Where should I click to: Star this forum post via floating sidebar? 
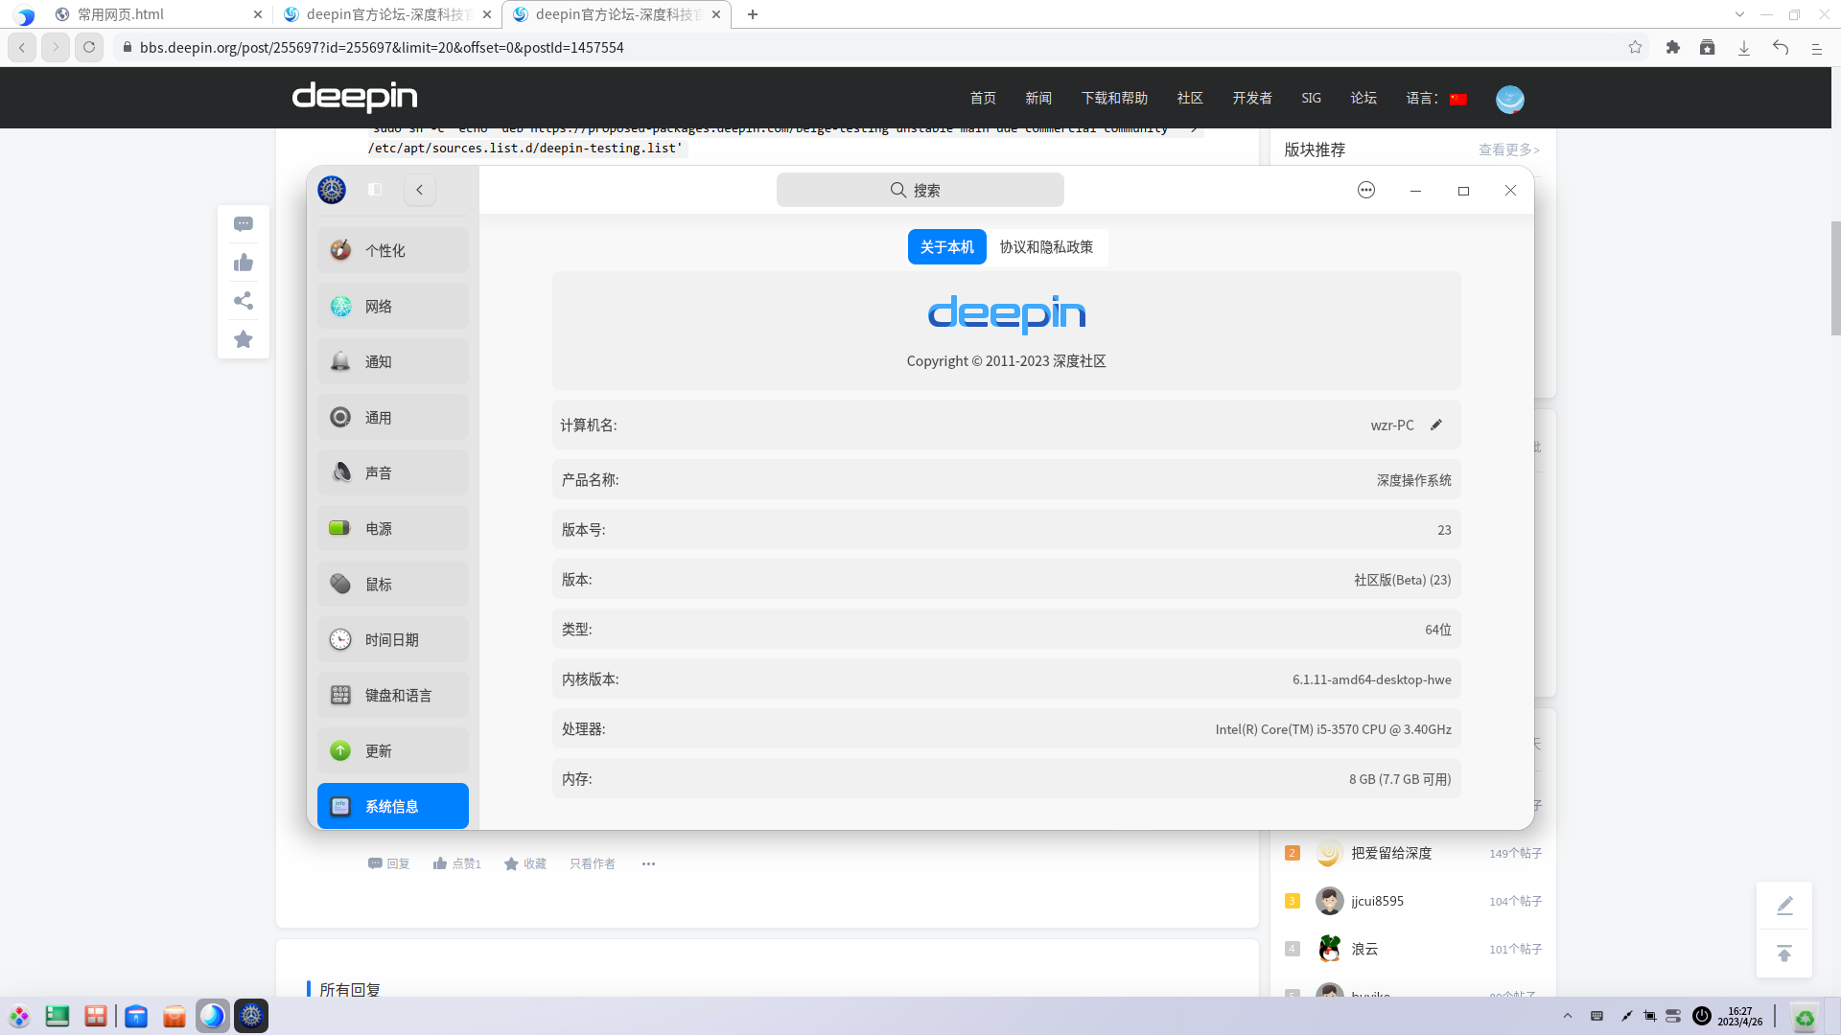[x=243, y=339]
